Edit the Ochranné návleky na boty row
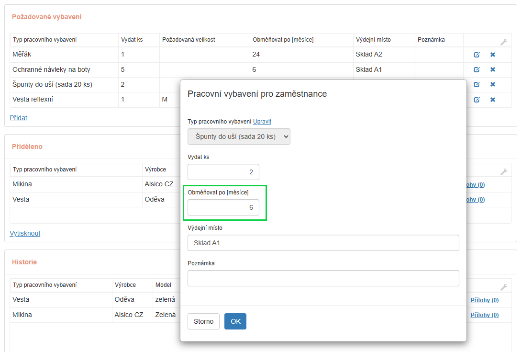The image size is (522, 352). [477, 69]
